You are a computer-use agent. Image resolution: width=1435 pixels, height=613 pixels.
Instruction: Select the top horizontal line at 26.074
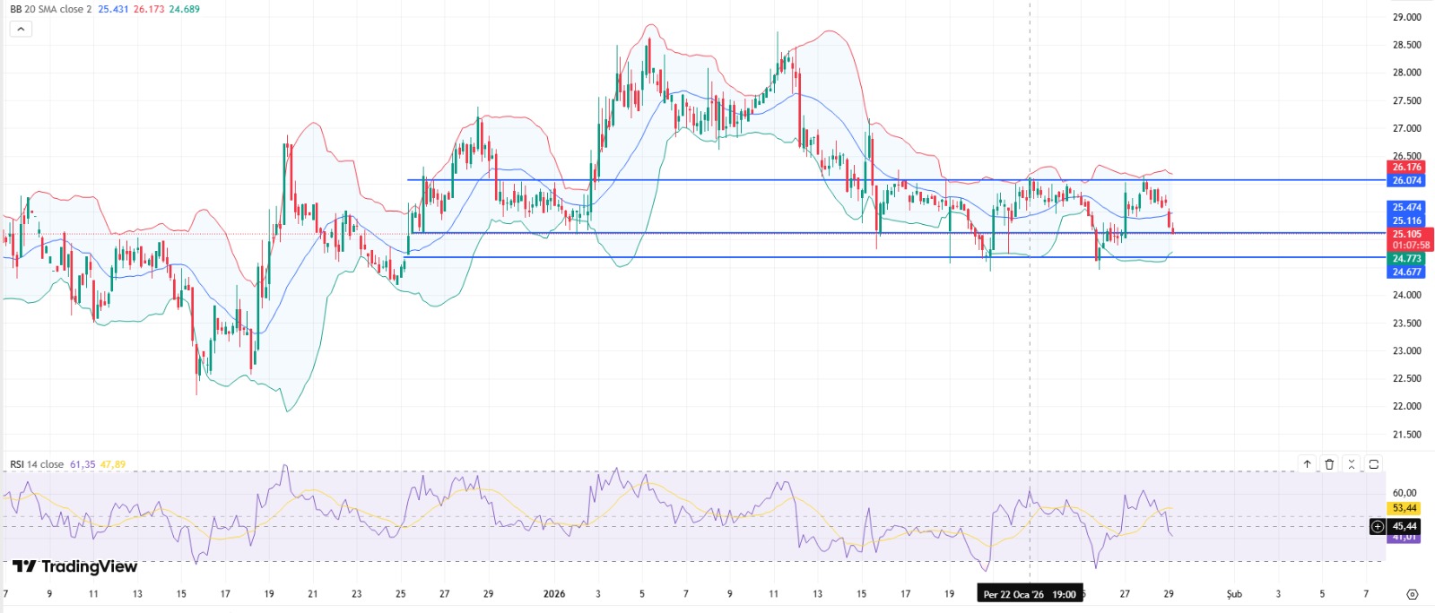point(717,180)
